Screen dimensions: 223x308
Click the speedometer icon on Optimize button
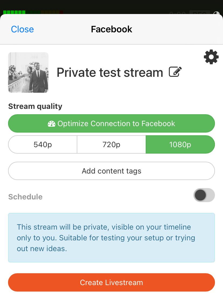[51, 124]
